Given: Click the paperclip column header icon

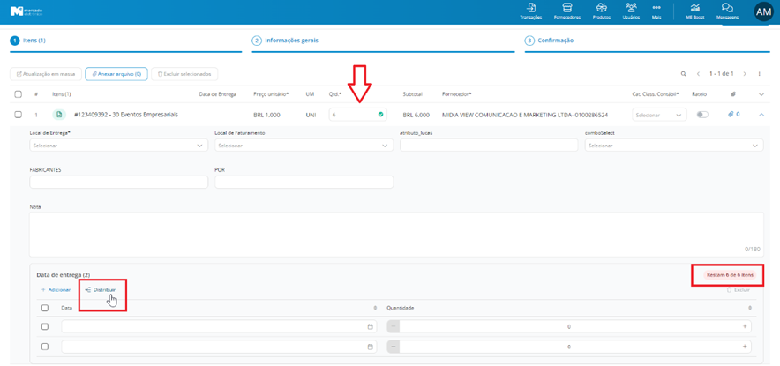Looking at the screenshot, I should tap(733, 94).
